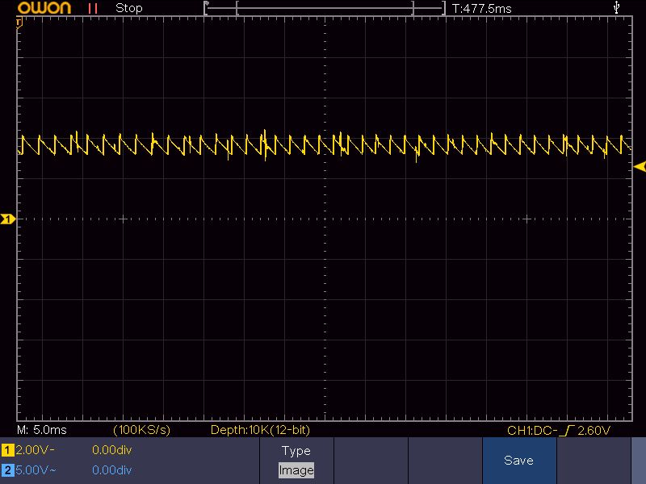Click the T:477.5ms time offset readout
Image resolution: width=646 pixels, height=484 pixels.
[x=482, y=8]
